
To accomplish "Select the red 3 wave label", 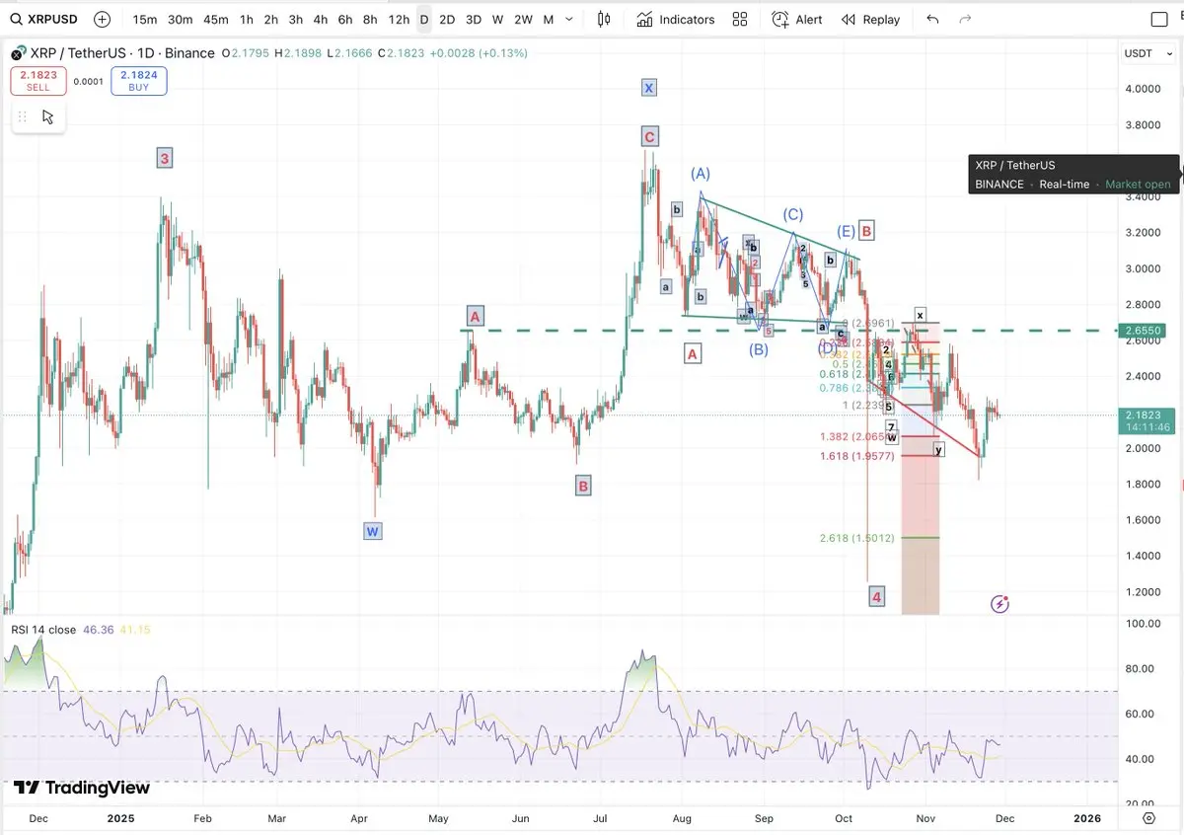I will tap(165, 158).
